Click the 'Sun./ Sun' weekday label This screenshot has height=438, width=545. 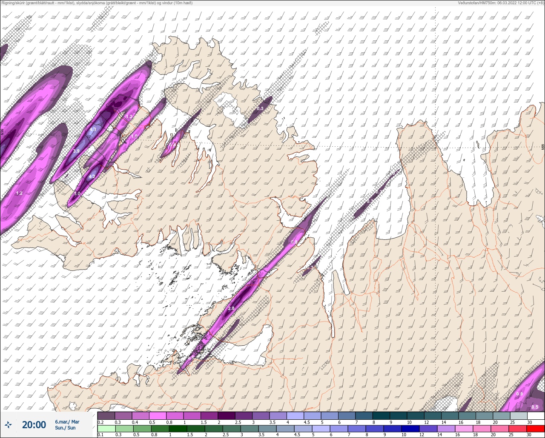[x=65, y=428]
